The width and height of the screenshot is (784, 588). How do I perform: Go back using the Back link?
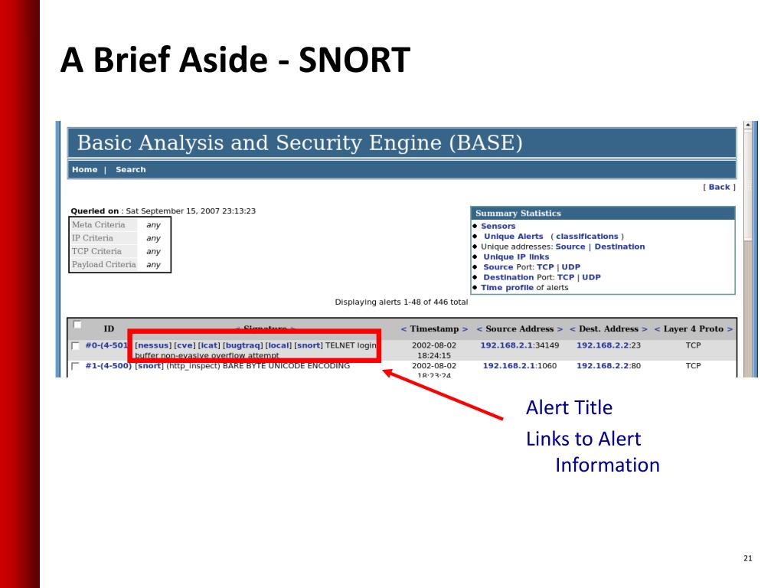[719, 187]
